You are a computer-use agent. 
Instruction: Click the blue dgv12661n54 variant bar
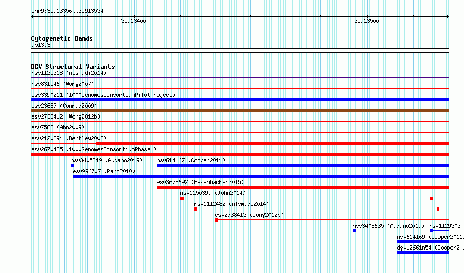point(423,253)
